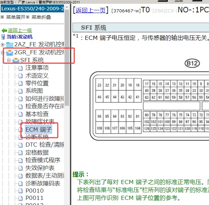Click the page icon beside 系统图
The image size is (209, 205).
click(x=20, y=91)
